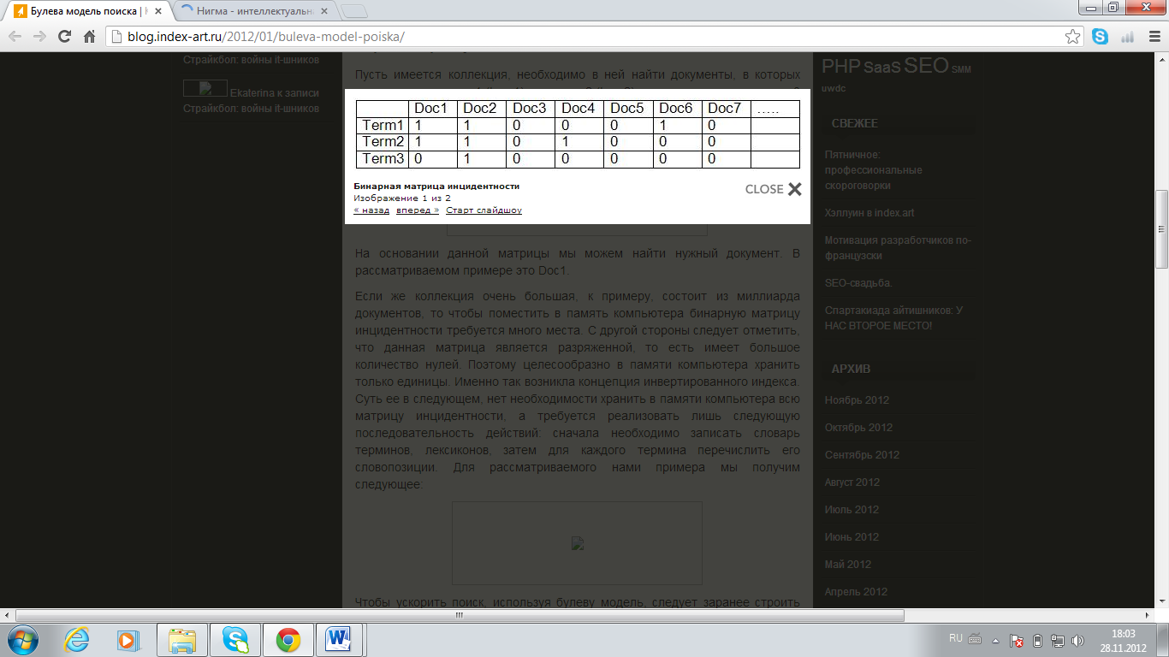Screen dimensions: 1169x657
Task: Open the 'Октябрь 2012' archive
Action: coord(858,428)
